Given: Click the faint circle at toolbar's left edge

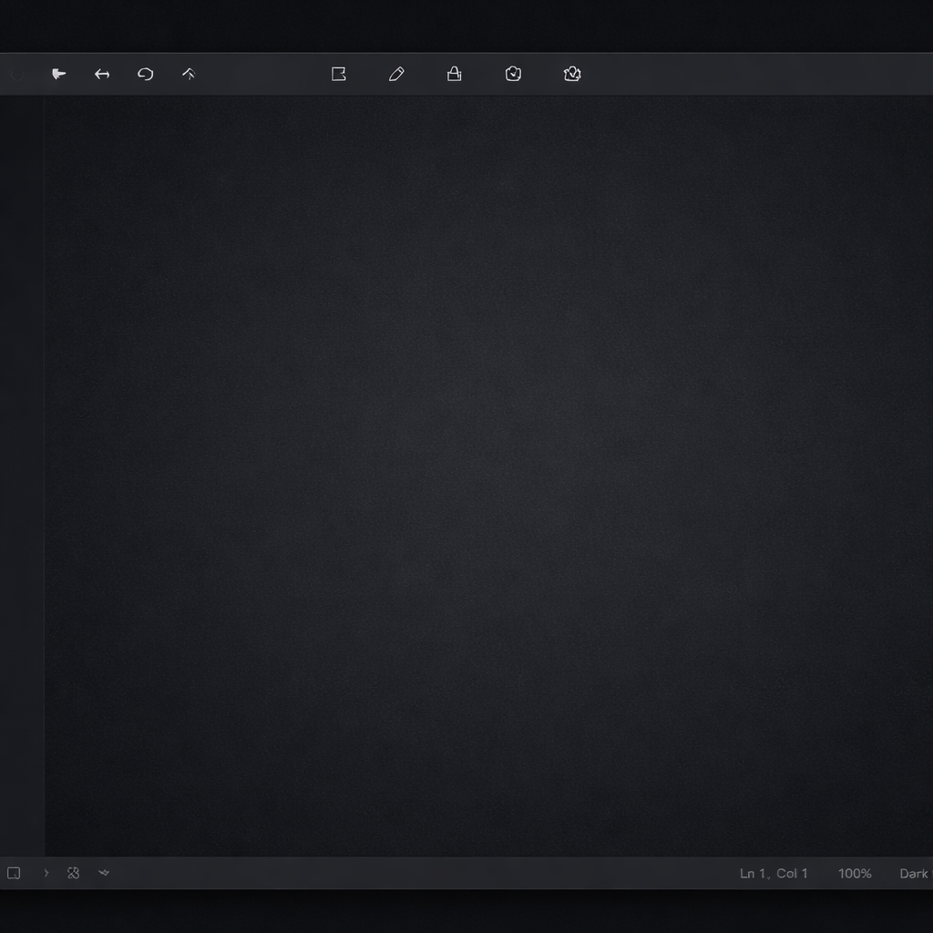Looking at the screenshot, I should [x=16, y=74].
